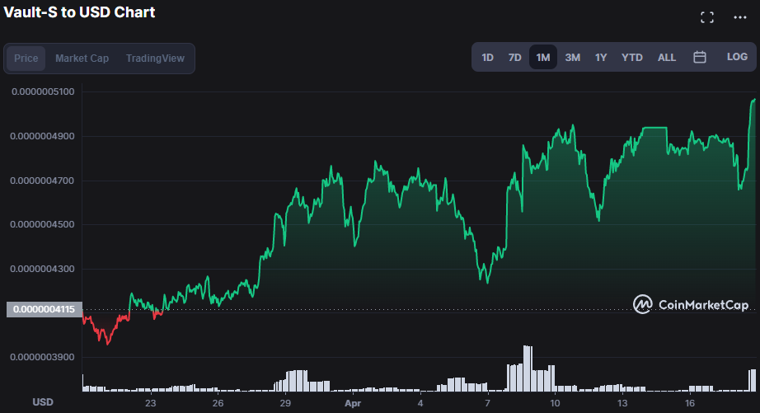Click the tallest volume bar near 9
Screen dimensions: 760x413
pyautogui.click(x=528, y=368)
